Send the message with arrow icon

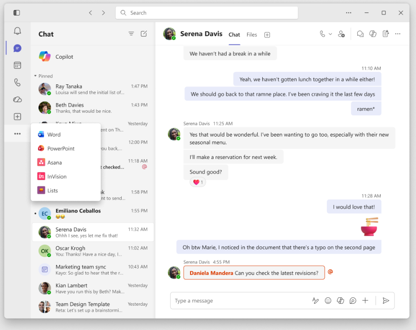(x=386, y=301)
